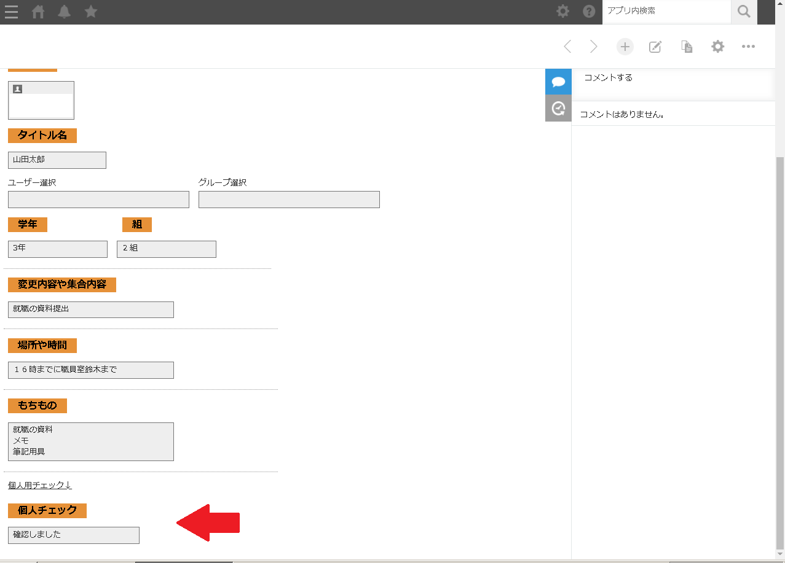The width and height of the screenshot is (785, 563).
Task: Open app settings gear in record toolbar
Action: coord(717,47)
